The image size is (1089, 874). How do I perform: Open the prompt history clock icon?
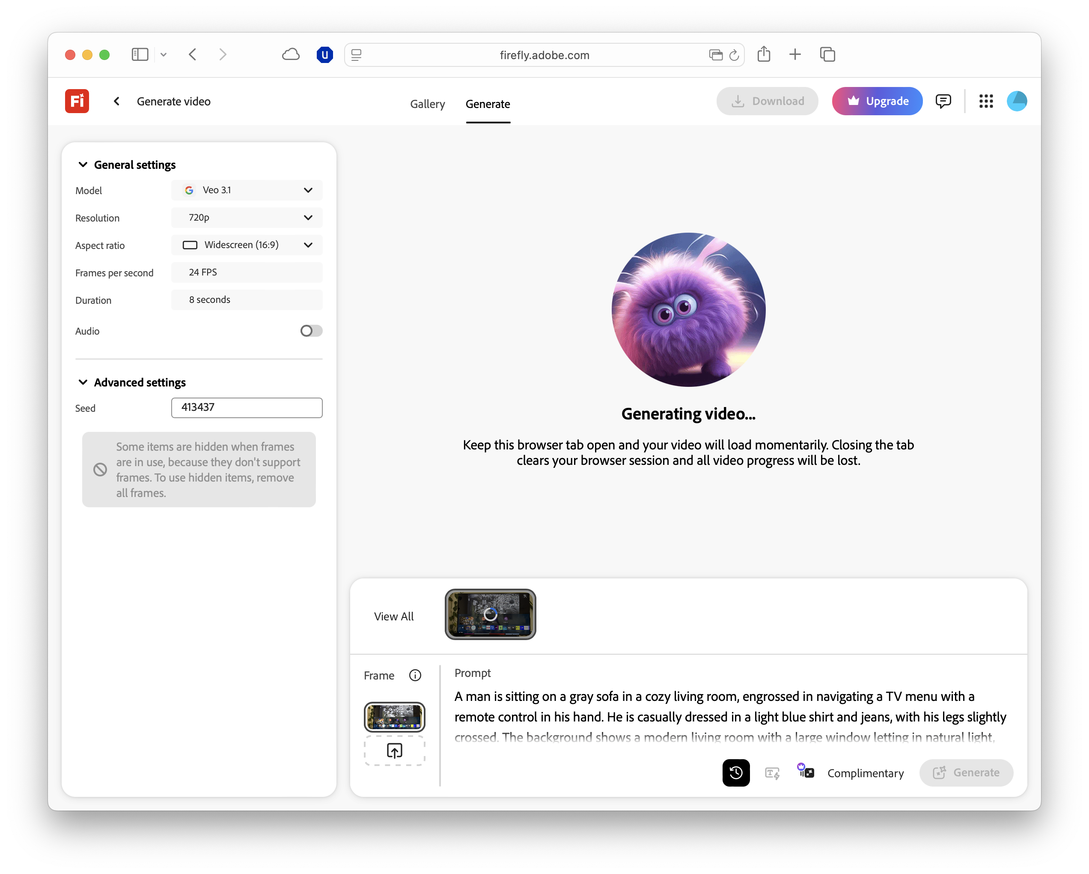(x=735, y=772)
